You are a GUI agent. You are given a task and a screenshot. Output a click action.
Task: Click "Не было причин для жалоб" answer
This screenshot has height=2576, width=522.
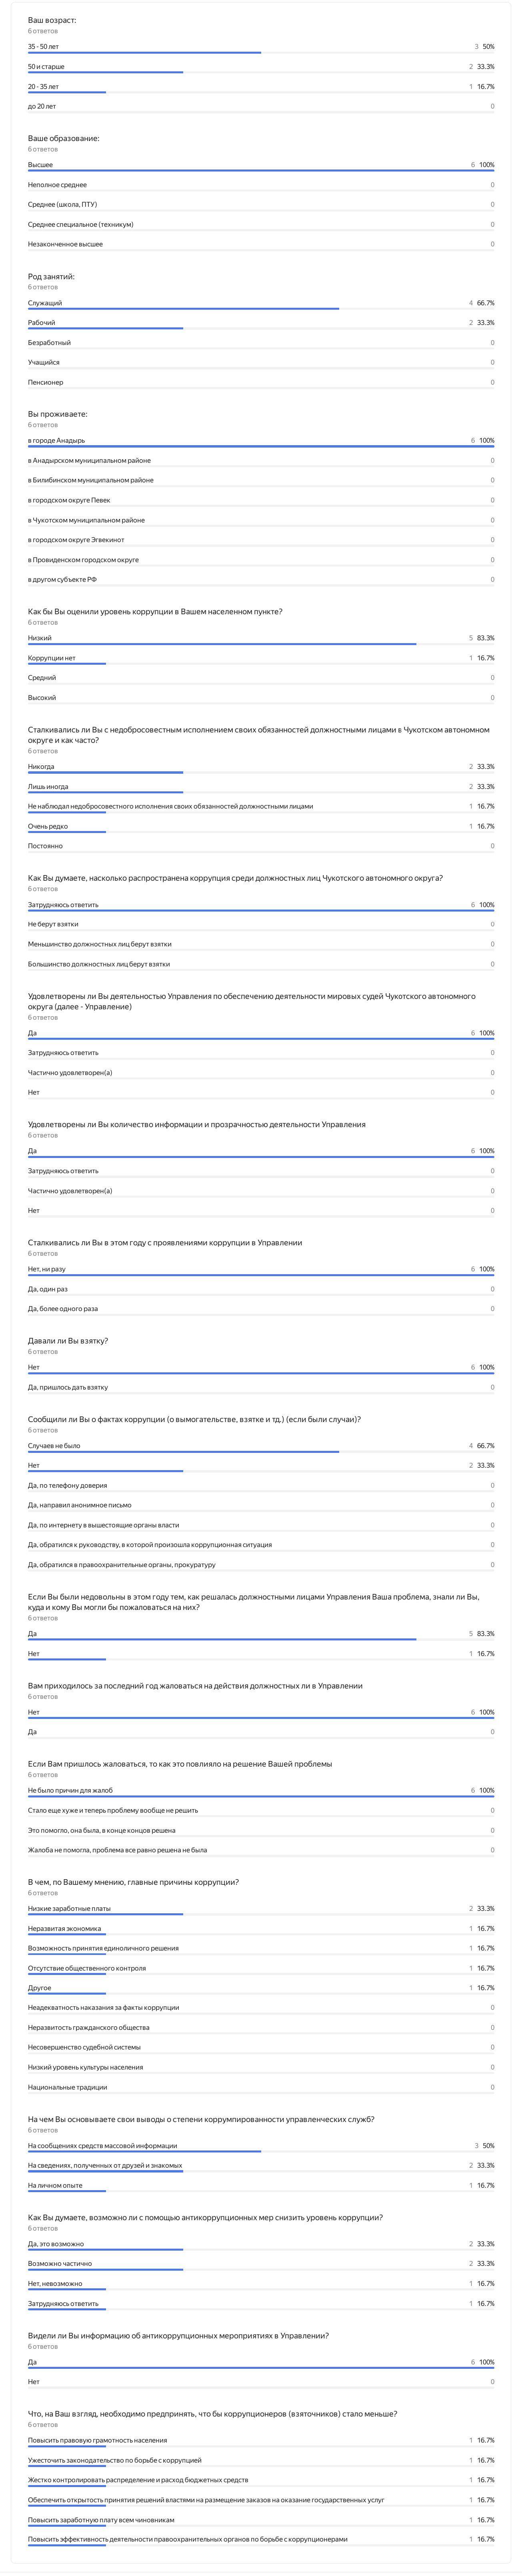[71, 1790]
